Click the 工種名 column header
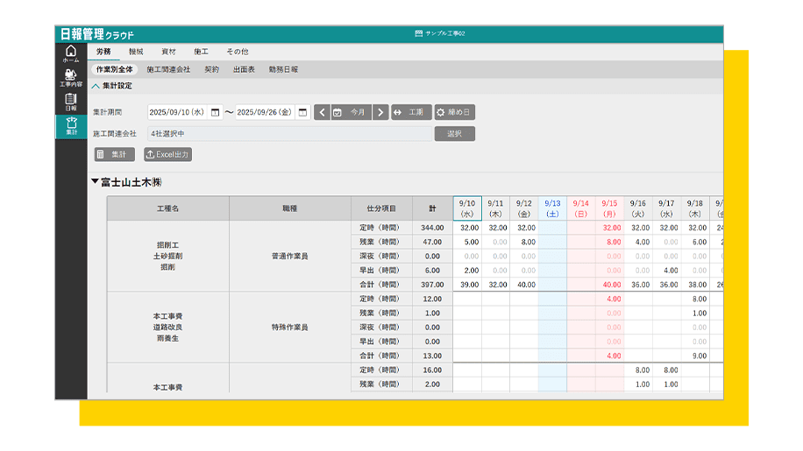The width and height of the screenshot is (803, 451). pyautogui.click(x=168, y=208)
